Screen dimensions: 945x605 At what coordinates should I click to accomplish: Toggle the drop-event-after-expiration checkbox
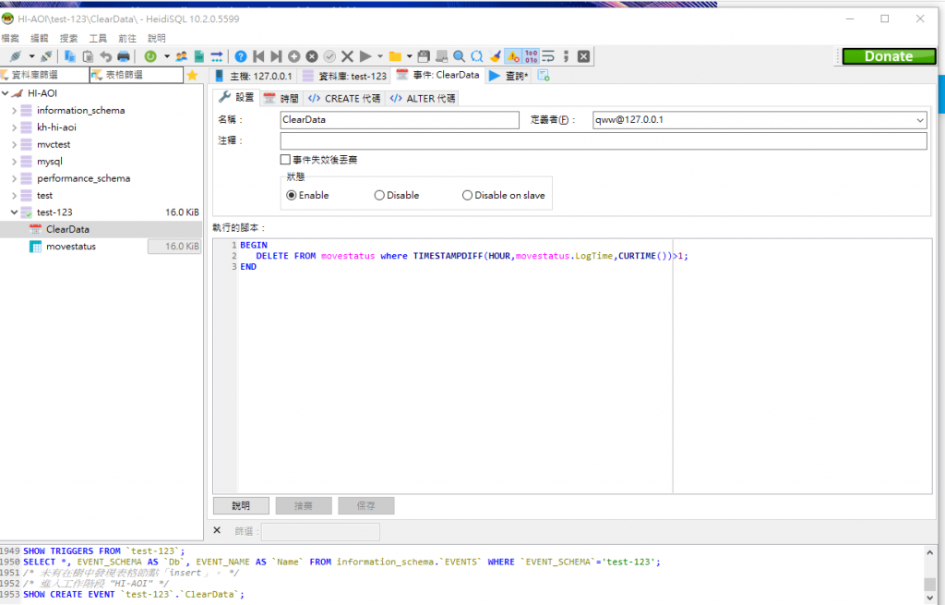285,160
